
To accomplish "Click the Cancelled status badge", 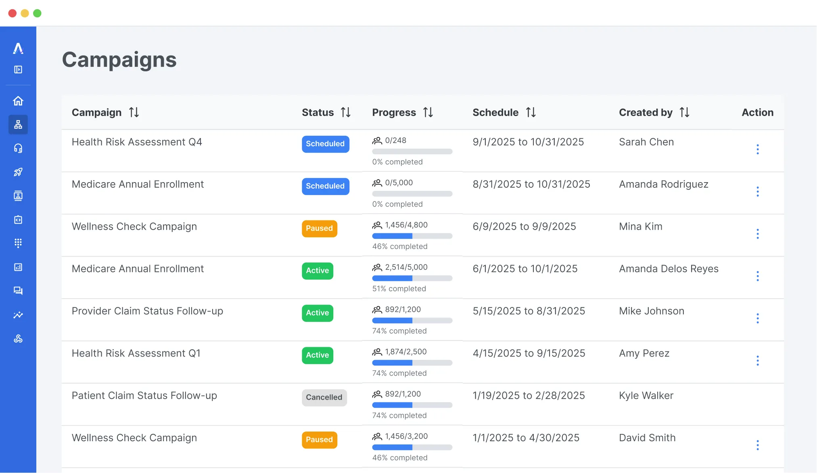I will coord(324,397).
